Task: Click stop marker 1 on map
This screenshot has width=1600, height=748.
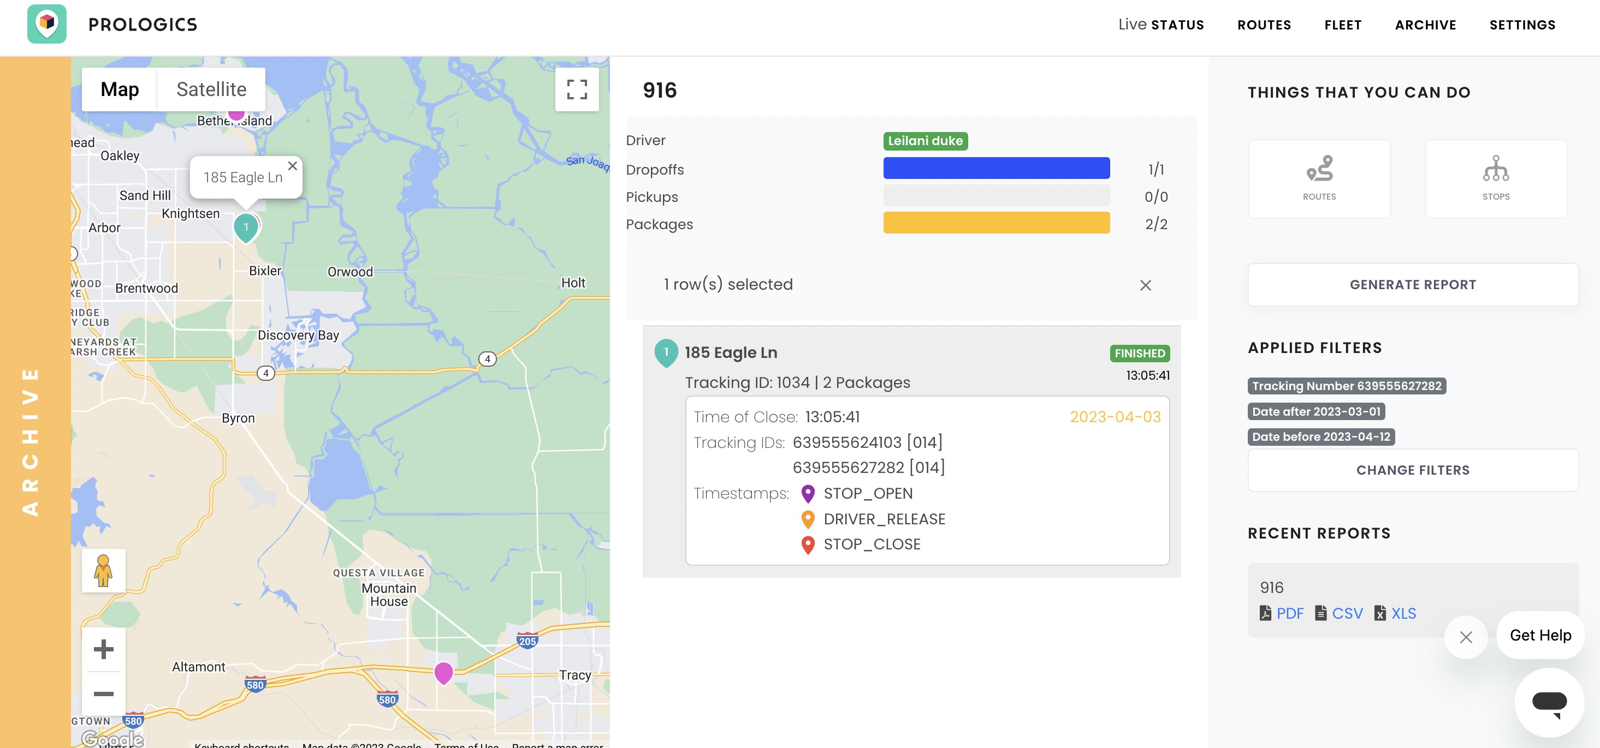Action: click(246, 227)
